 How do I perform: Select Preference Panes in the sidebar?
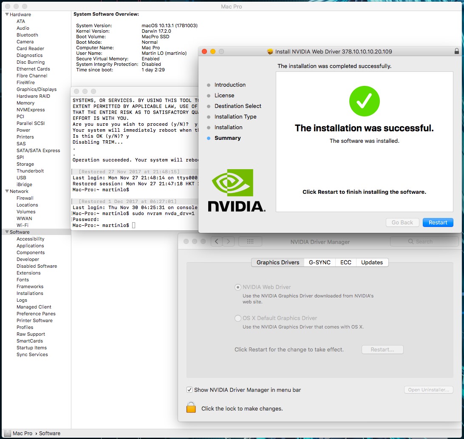coord(36,314)
